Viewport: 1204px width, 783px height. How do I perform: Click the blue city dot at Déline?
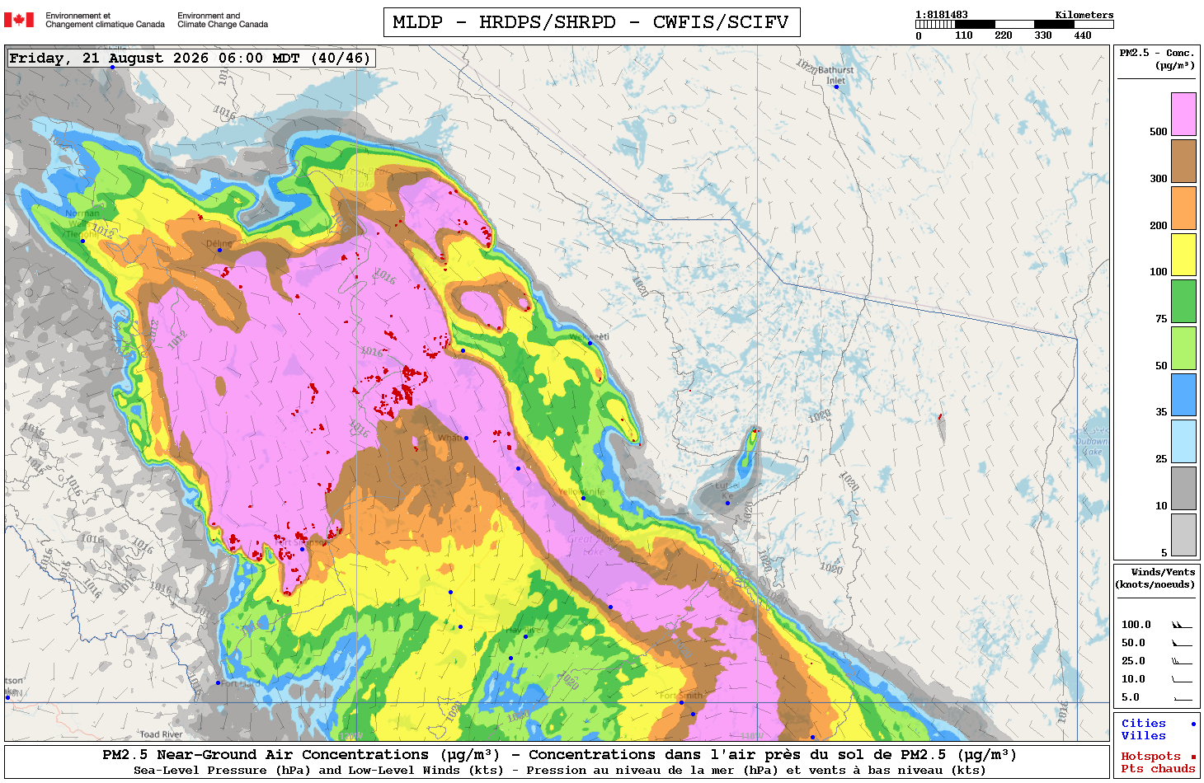tap(219, 250)
